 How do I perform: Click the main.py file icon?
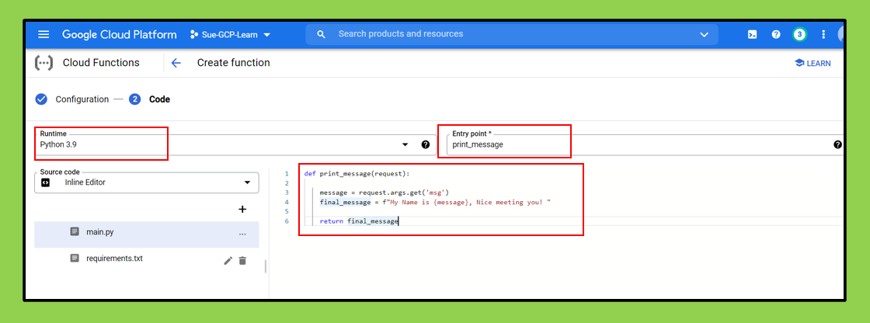point(75,232)
